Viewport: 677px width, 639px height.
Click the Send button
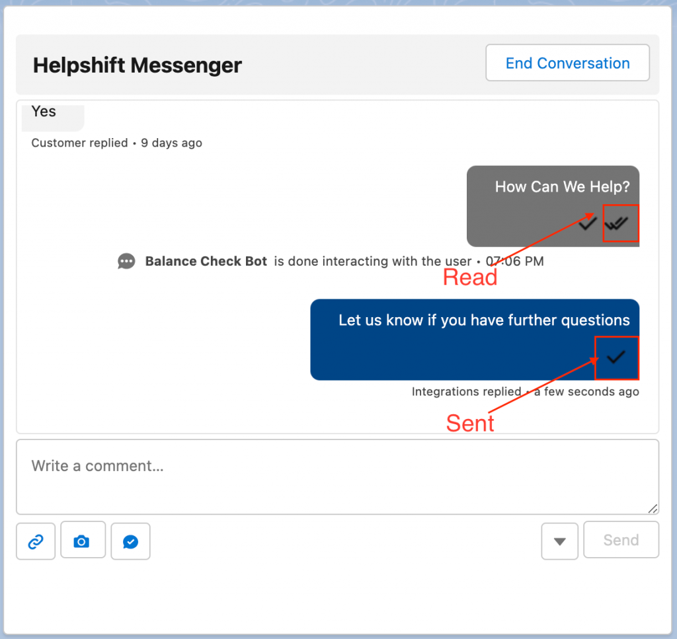pyautogui.click(x=621, y=541)
